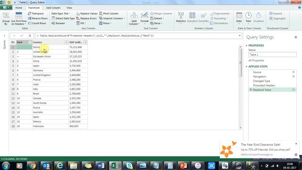Open gear settings for Navigation step
This screenshot has height=170, width=302.
(294, 76)
